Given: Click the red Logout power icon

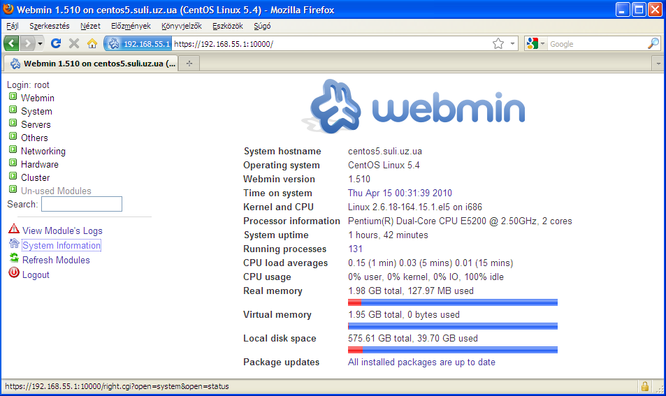Looking at the screenshot, I should point(14,273).
